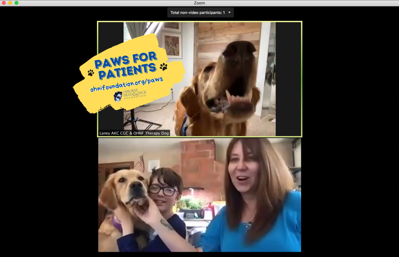Click the Laney AKC CGC name label

(134, 133)
